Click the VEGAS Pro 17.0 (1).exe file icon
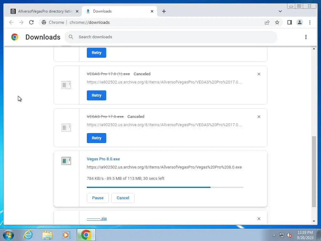The image size is (321, 241). pyautogui.click(x=66, y=85)
